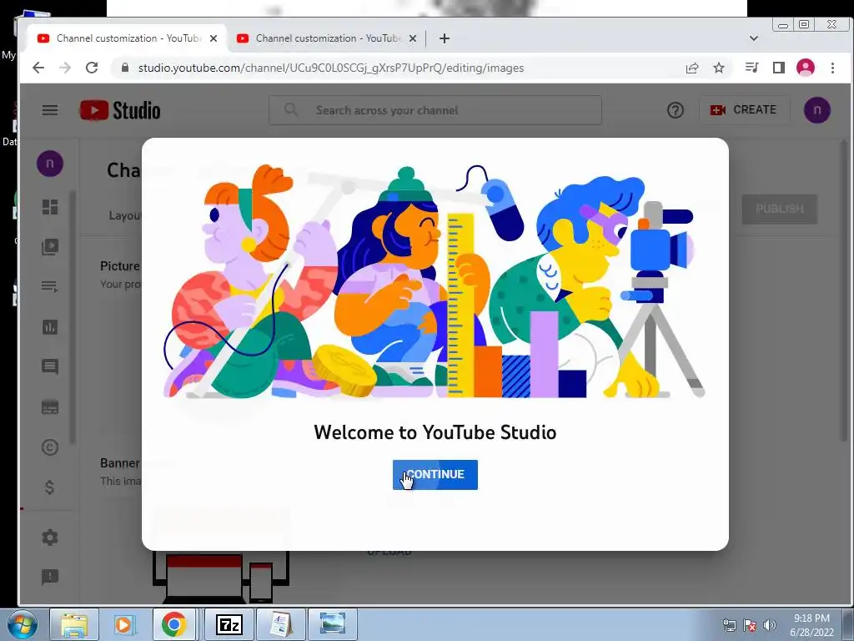Close the first Channel customization tab
The image size is (854, 641).
click(213, 38)
